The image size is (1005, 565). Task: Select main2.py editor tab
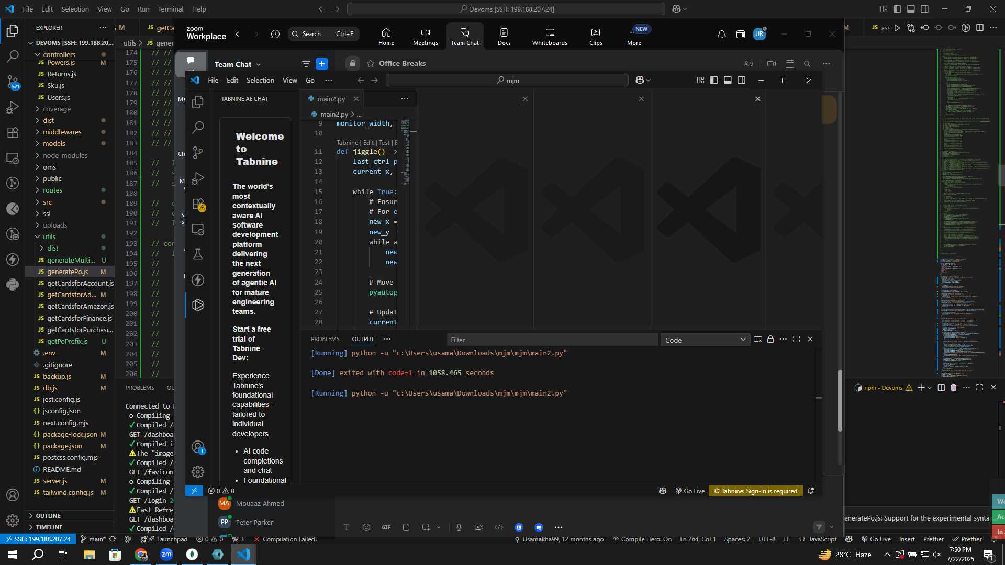331,99
